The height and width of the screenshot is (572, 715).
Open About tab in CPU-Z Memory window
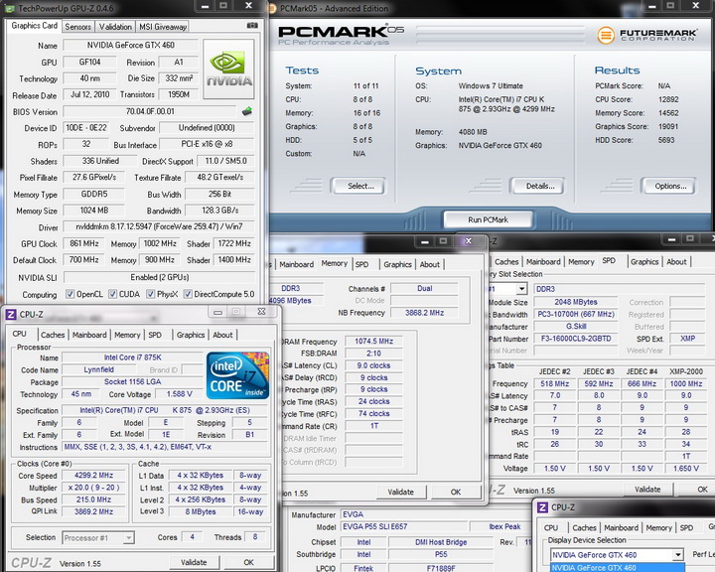[430, 264]
